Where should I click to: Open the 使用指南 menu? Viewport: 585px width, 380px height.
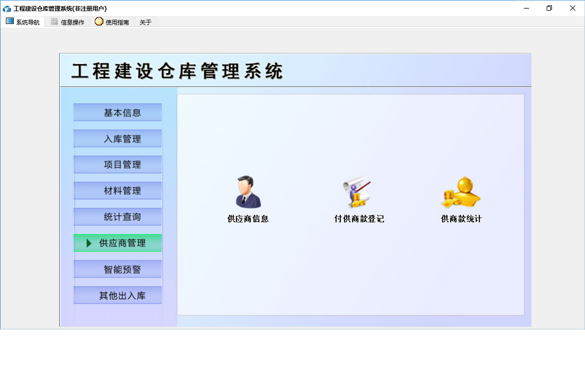[x=112, y=22]
